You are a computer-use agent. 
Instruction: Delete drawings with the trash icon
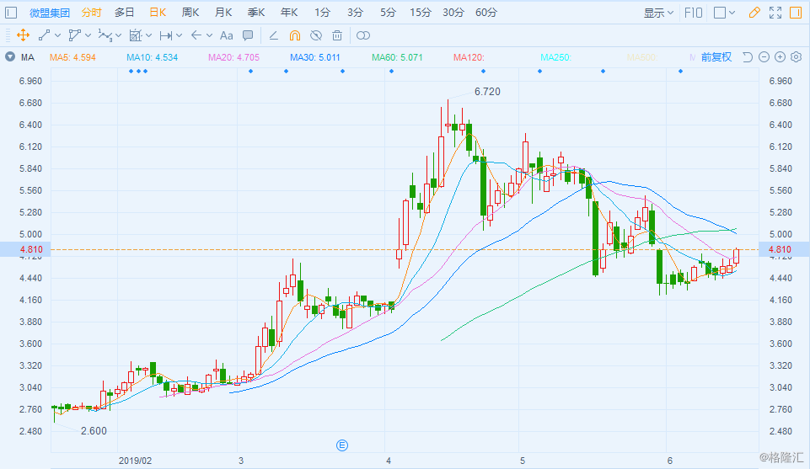[337, 35]
